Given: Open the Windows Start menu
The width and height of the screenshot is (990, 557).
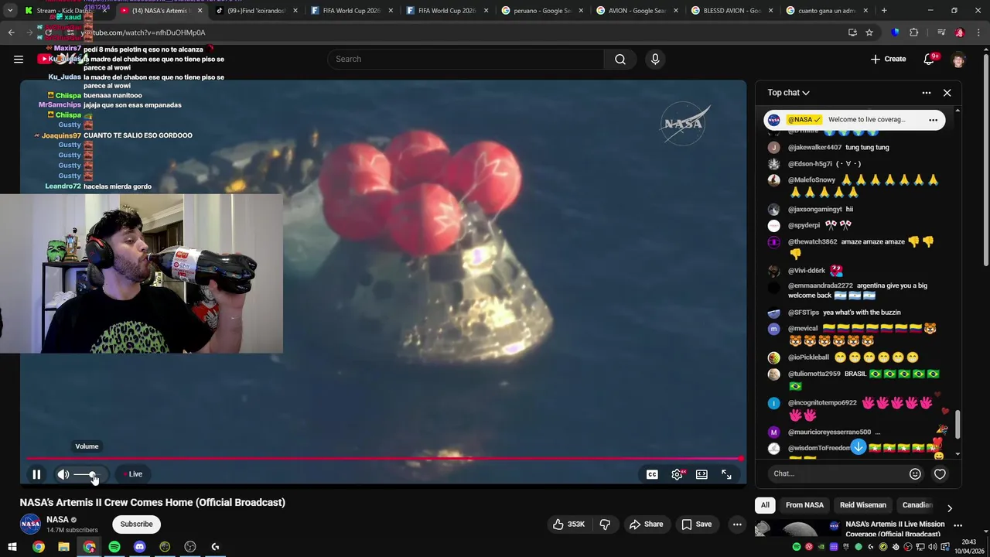Looking at the screenshot, I should point(12,547).
